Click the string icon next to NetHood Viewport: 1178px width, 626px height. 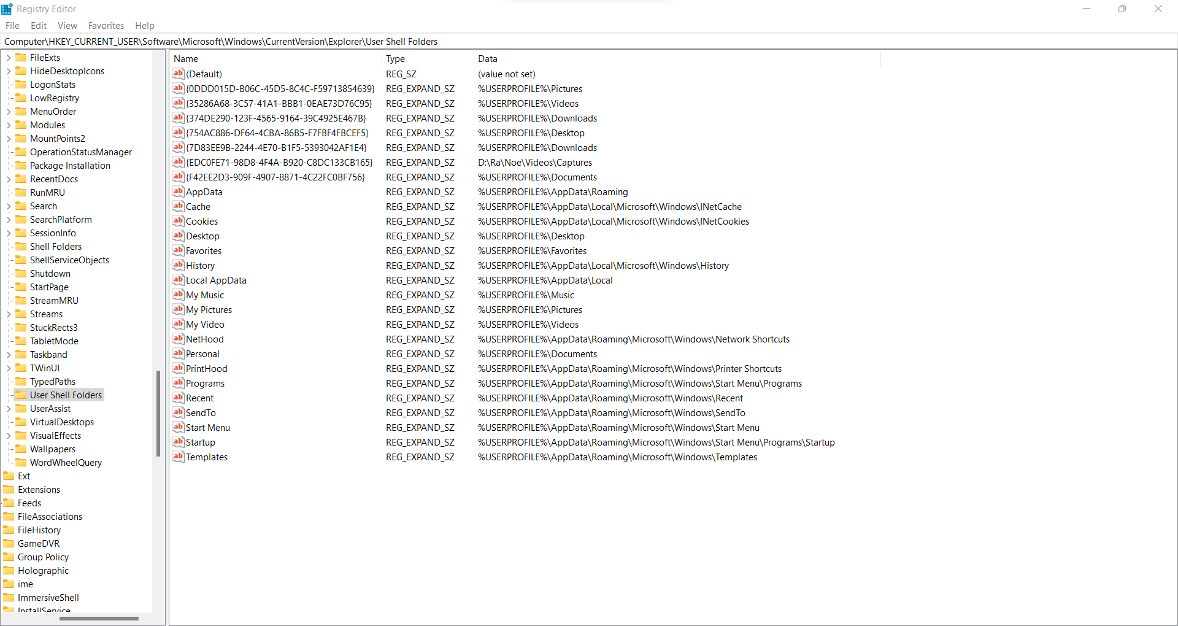pyautogui.click(x=179, y=339)
